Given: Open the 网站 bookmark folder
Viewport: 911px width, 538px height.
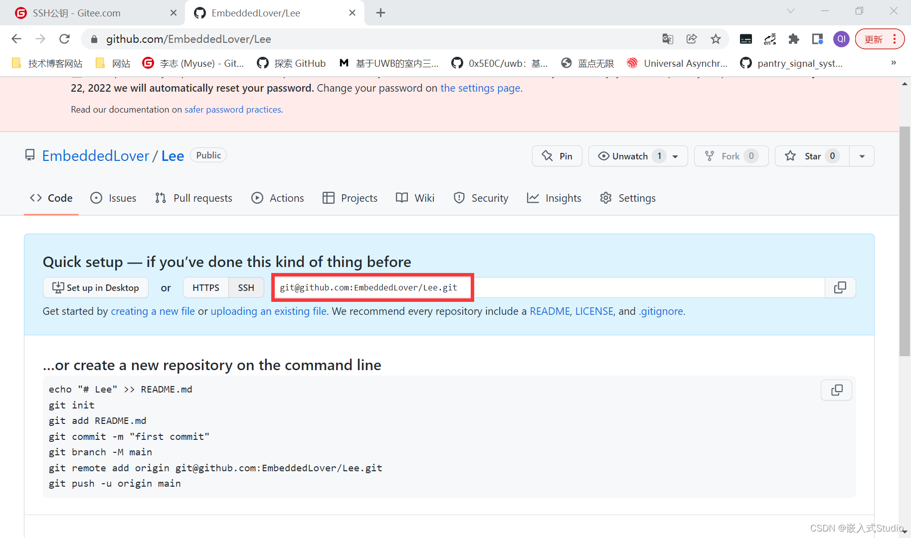Looking at the screenshot, I should pyautogui.click(x=113, y=63).
